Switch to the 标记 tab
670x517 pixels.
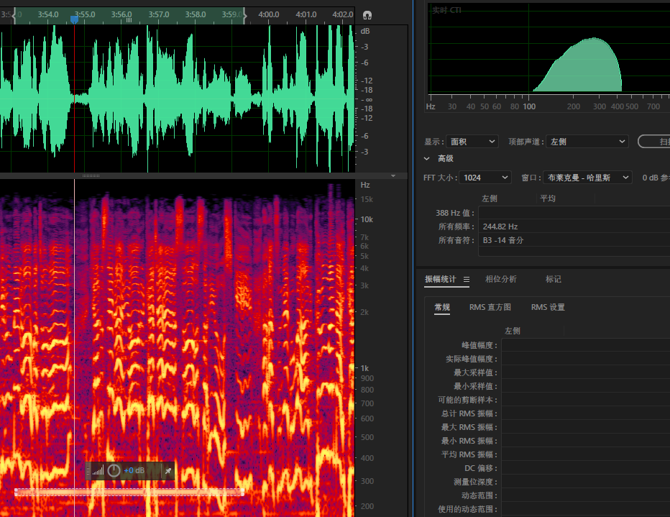[x=553, y=279]
